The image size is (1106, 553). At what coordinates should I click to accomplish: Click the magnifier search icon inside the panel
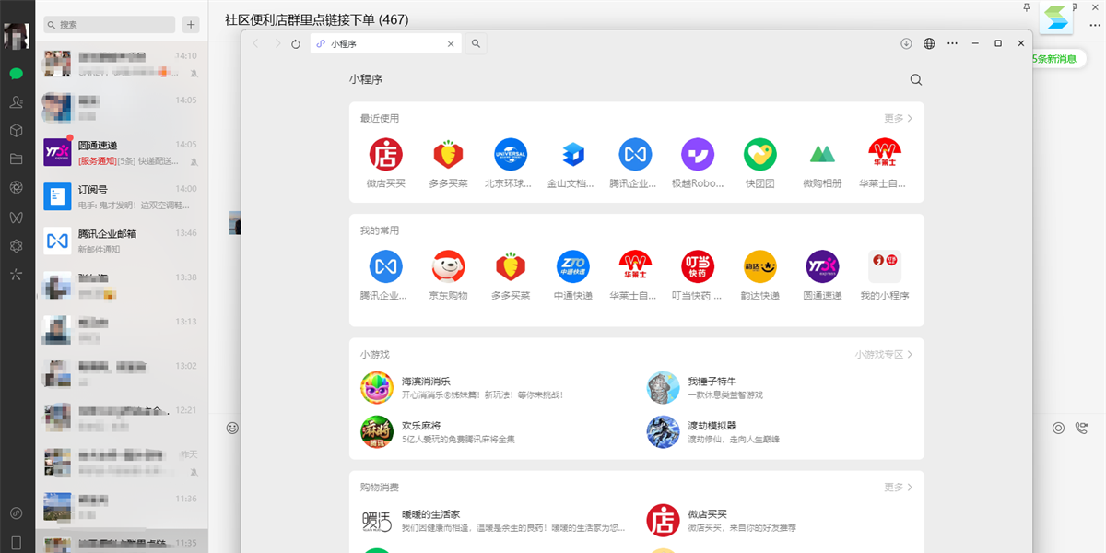(915, 79)
